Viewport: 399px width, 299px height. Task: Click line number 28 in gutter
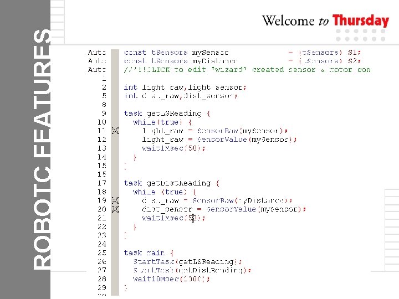click(x=102, y=279)
